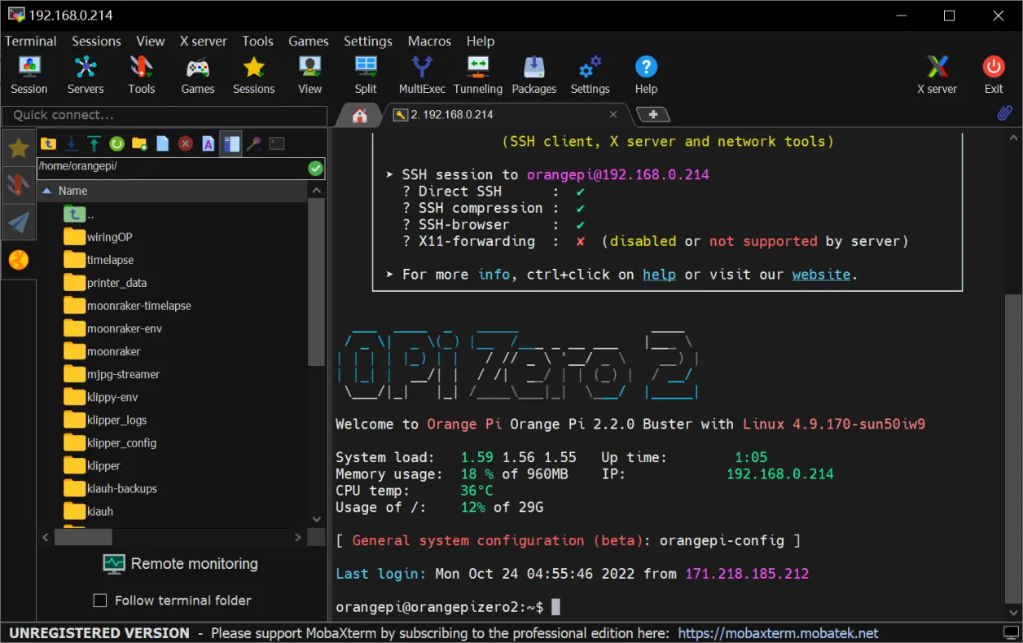Open the X server menu
Screen dimensions: 1023x643
click(204, 41)
